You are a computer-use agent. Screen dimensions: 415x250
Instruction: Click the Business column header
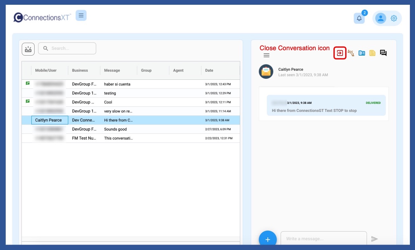point(80,71)
